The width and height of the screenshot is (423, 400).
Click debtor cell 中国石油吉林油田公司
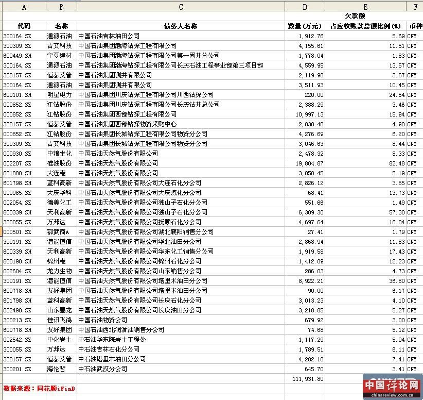(x=181, y=36)
